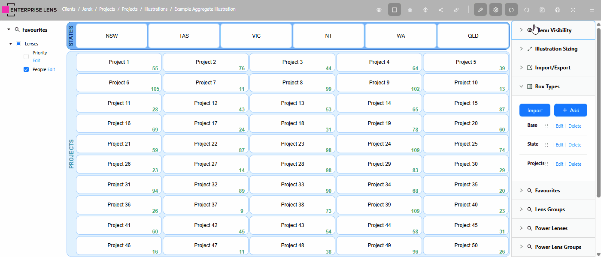Click the floppy disk save icon

[x=542, y=10]
